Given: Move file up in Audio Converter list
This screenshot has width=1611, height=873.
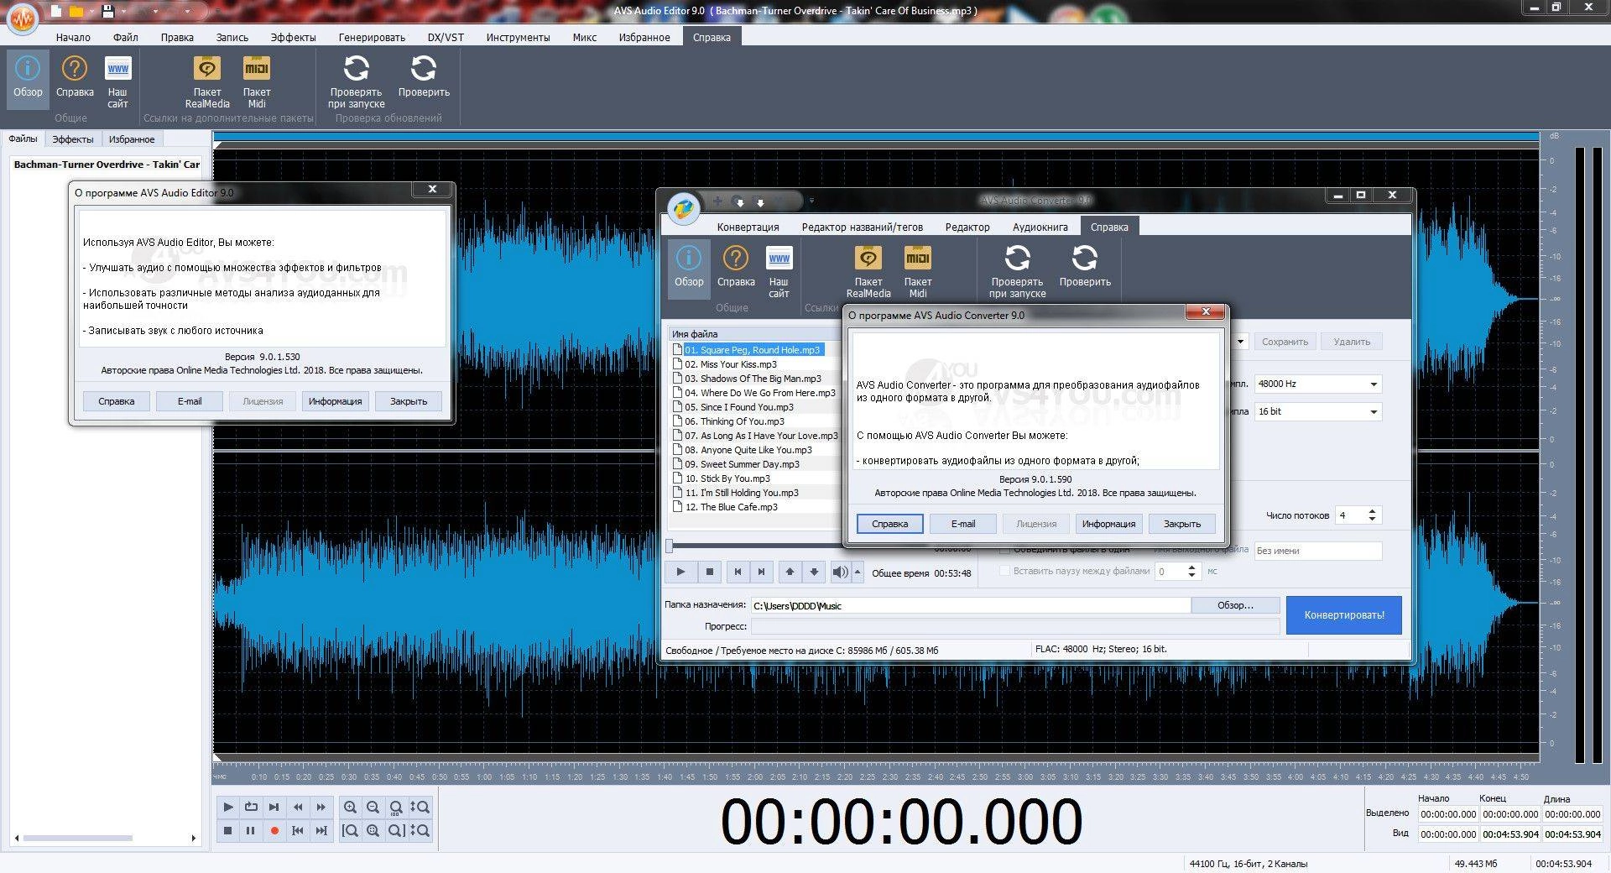Looking at the screenshot, I should tap(790, 572).
